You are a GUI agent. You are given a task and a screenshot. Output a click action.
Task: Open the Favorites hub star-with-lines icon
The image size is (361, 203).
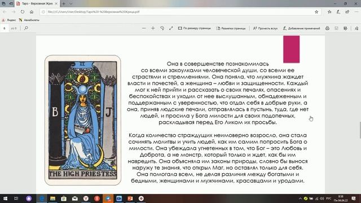[x=329, y=12]
